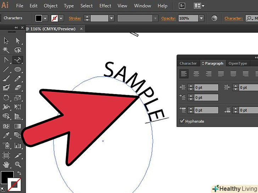Viewport: 258px width, 193px height.
Task: Choose the Ellipse tool
Action: 18,69
